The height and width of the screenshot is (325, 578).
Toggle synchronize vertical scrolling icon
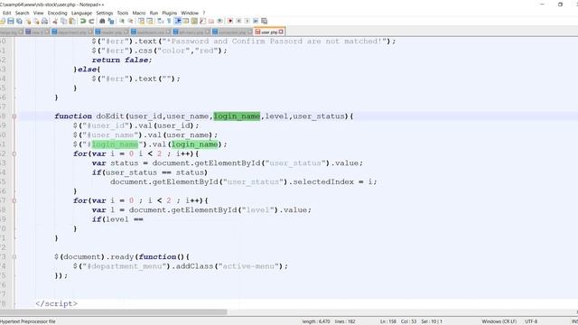click(141, 21)
